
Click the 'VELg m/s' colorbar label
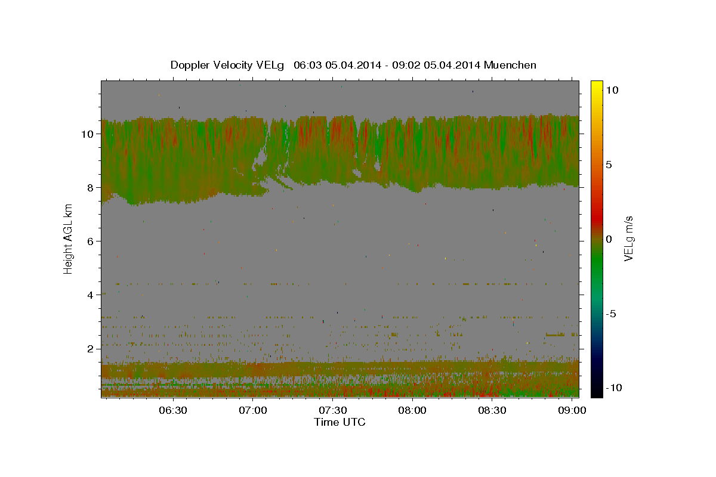628,238
